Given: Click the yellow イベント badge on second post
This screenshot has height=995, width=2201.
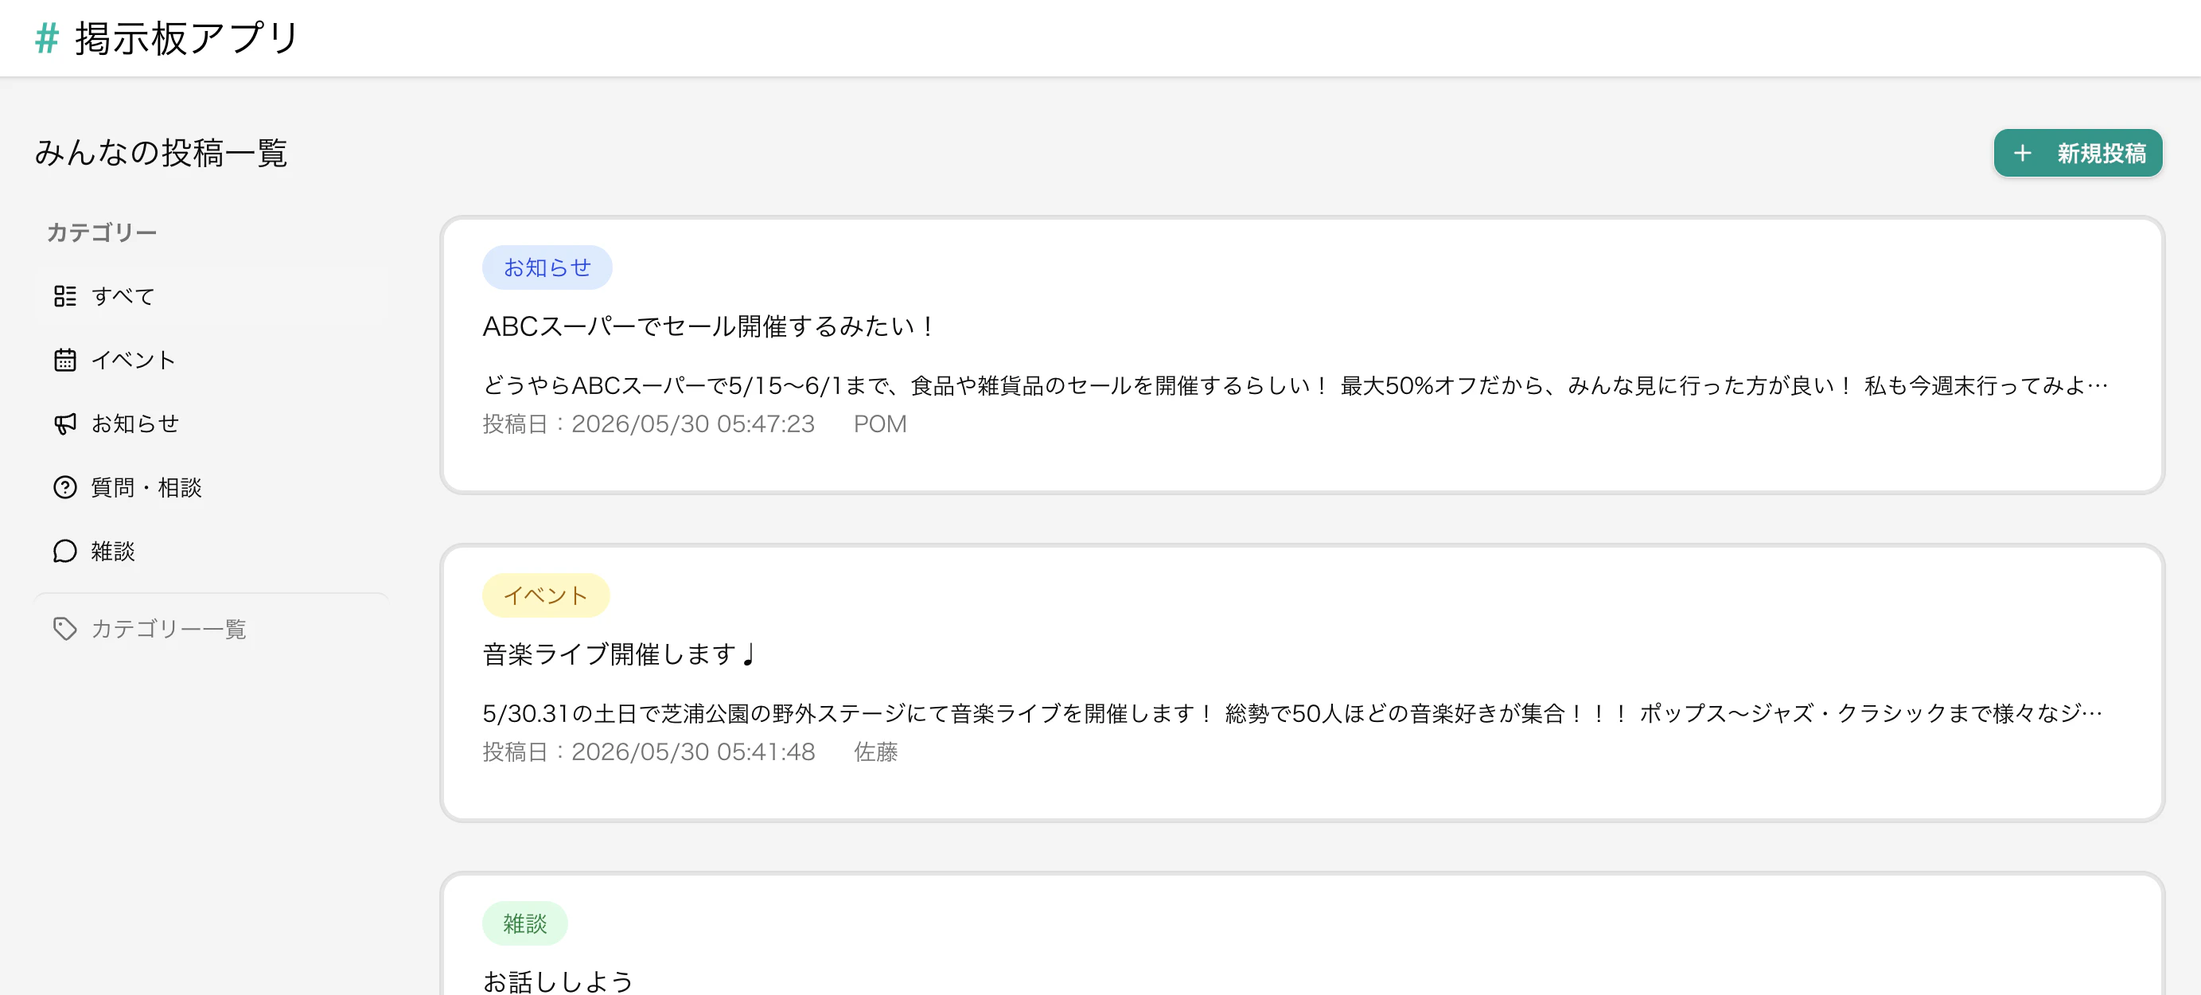Looking at the screenshot, I should pyautogui.click(x=545, y=595).
